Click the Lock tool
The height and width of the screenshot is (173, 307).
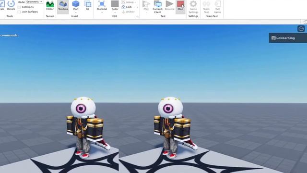point(127,7)
